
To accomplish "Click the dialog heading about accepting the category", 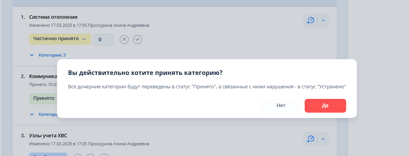I will (145, 73).
